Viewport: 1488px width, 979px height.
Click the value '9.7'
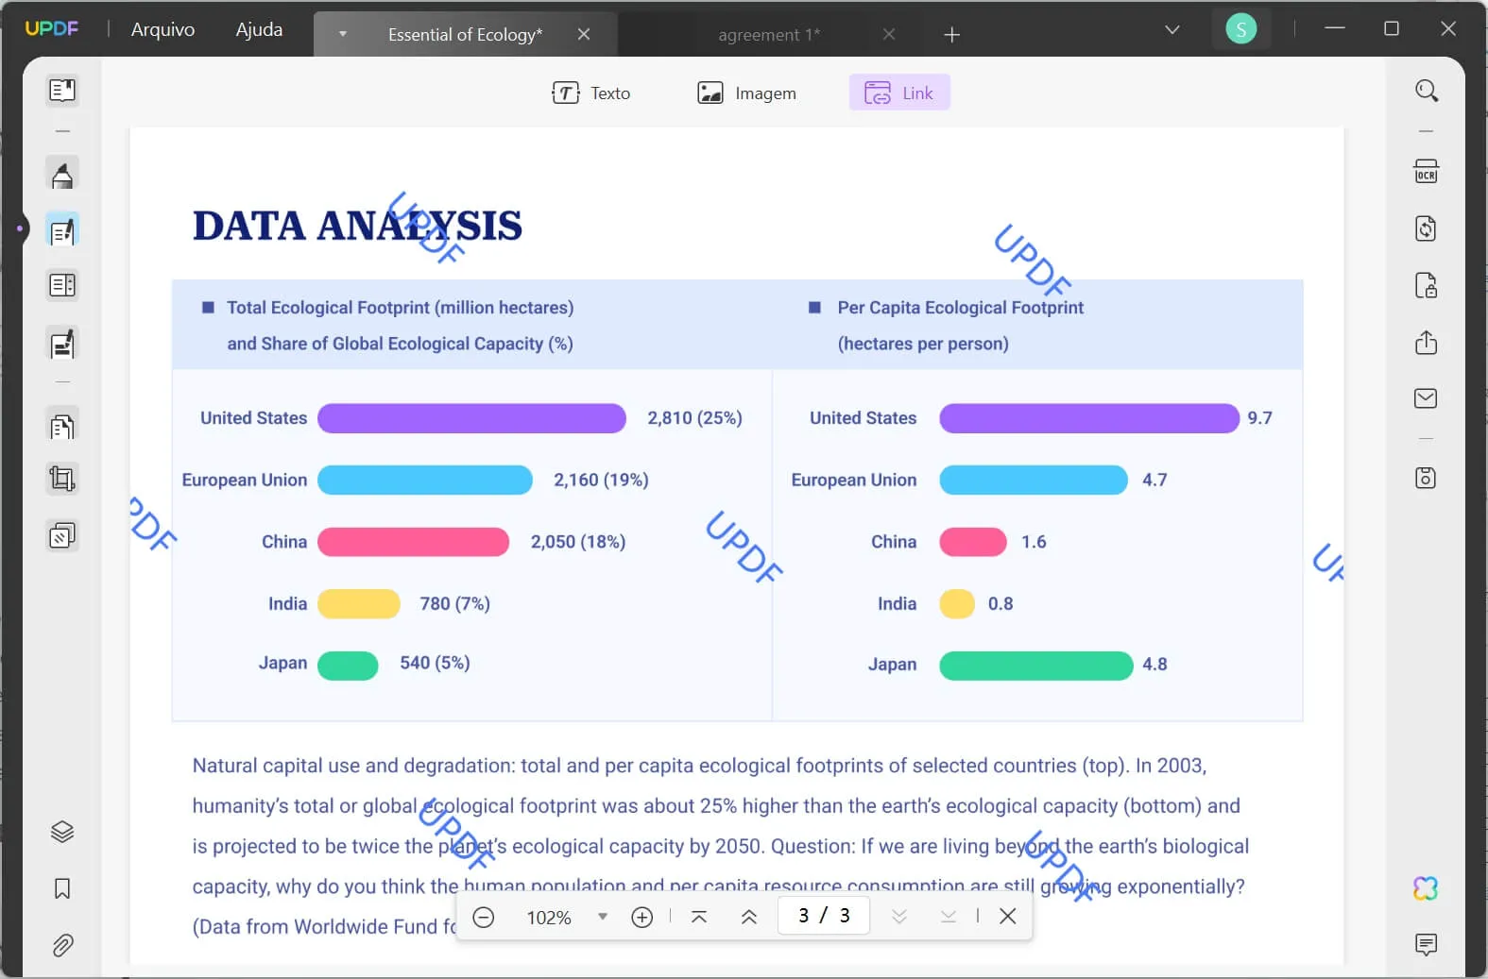pos(1259,418)
